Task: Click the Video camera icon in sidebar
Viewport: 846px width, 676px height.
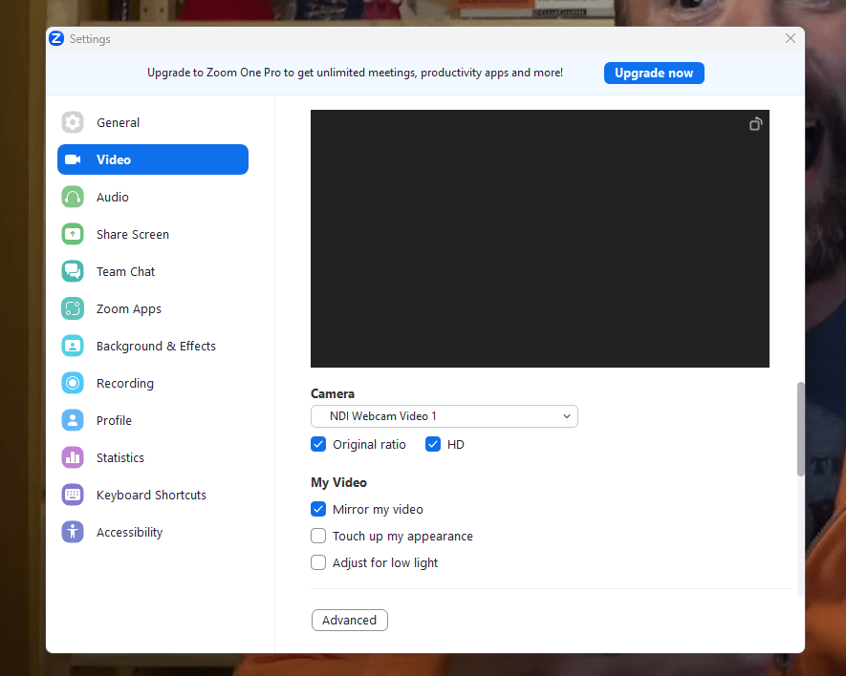Action: point(73,159)
